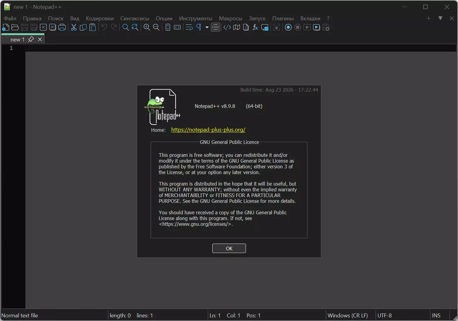Paste from clipboard using the toolbar icon
Image resolution: width=458 pixels, height=321 pixels.
(x=93, y=27)
